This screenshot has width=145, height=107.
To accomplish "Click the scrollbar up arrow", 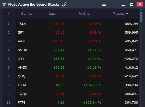I will pyautogui.click(x=141, y=10).
